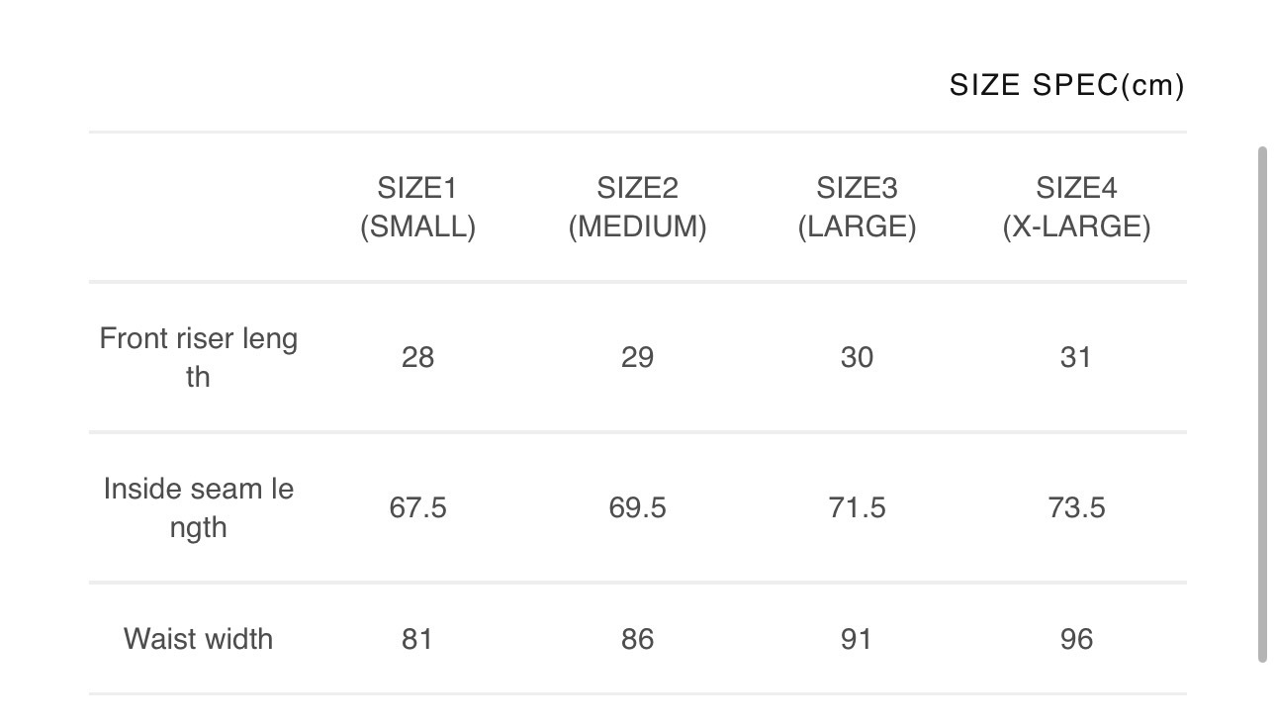Click waist width value 81
The height and width of the screenshot is (725, 1276).
pos(417,639)
